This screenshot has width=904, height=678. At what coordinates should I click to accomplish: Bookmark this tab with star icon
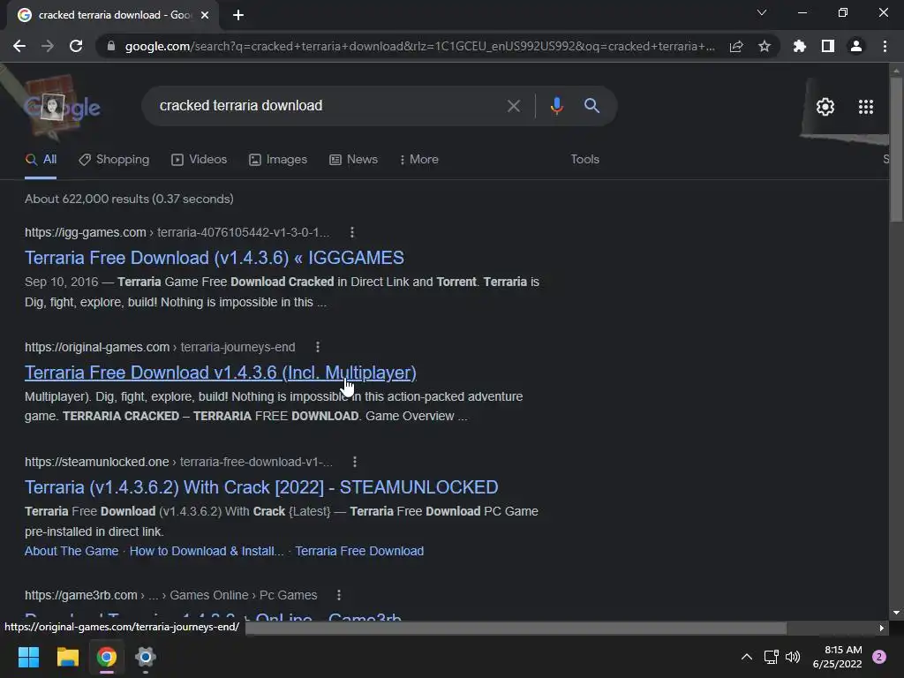coord(765,46)
